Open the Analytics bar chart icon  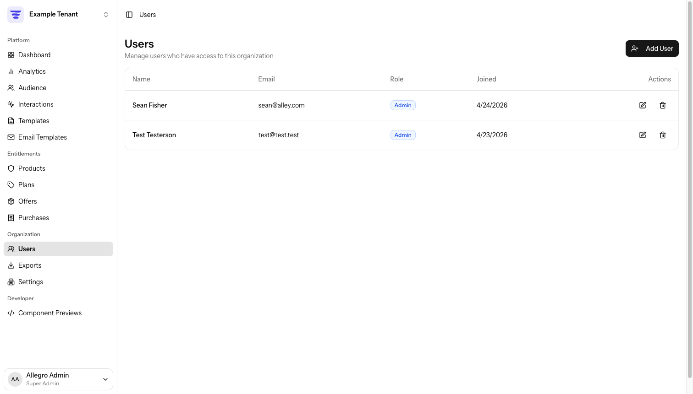(x=11, y=71)
